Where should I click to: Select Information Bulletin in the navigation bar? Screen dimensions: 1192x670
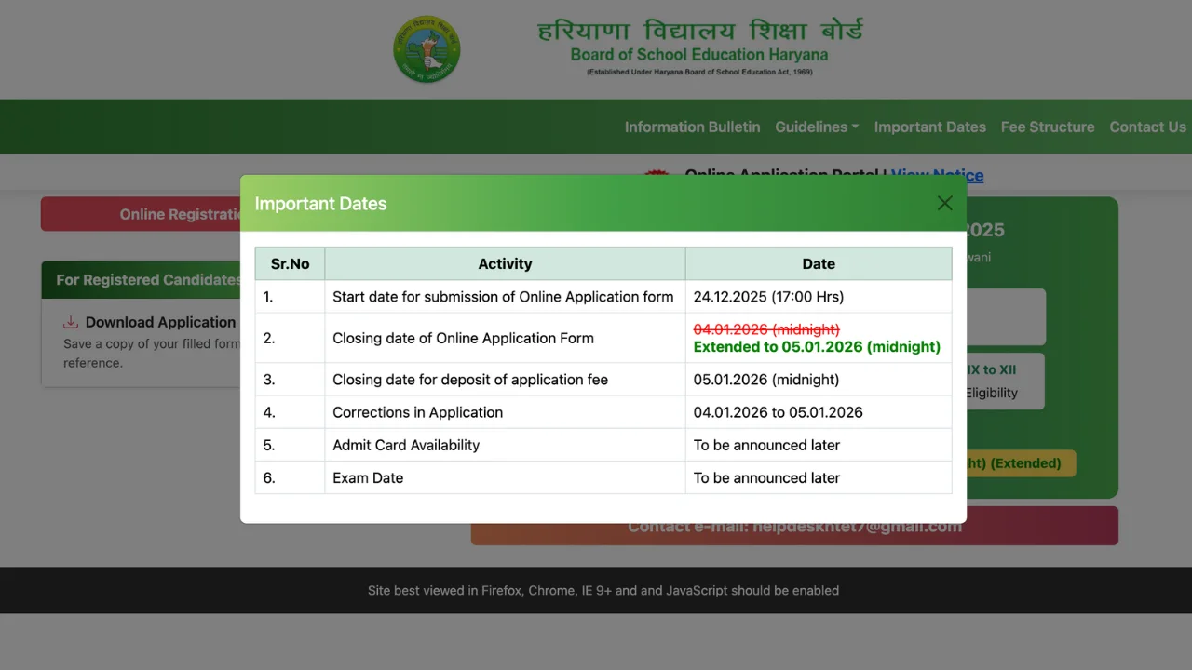(692, 127)
